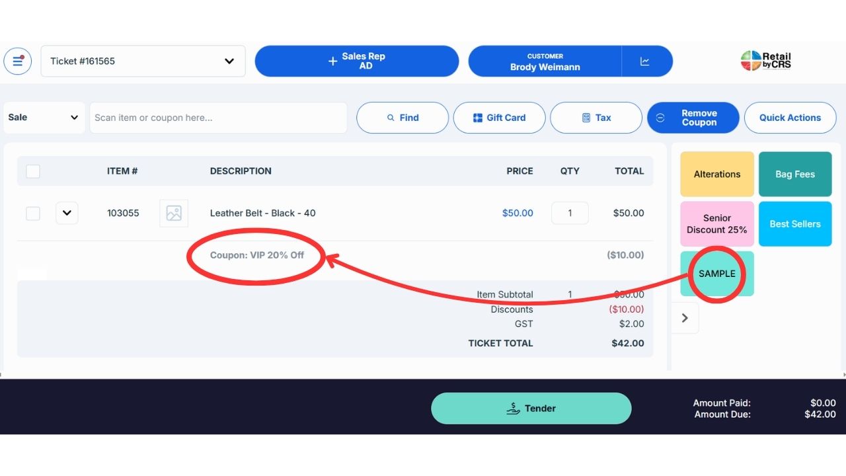This screenshot has height=476, width=846.
Task: Click the customer stats chart icon
Action: pyautogui.click(x=645, y=61)
